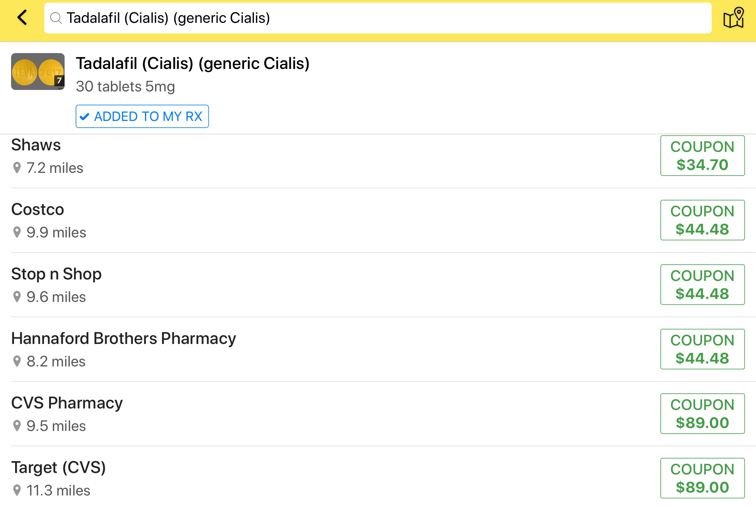
Task: Toggle the ADDED TO MY RX checkmark button
Action: point(142,116)
